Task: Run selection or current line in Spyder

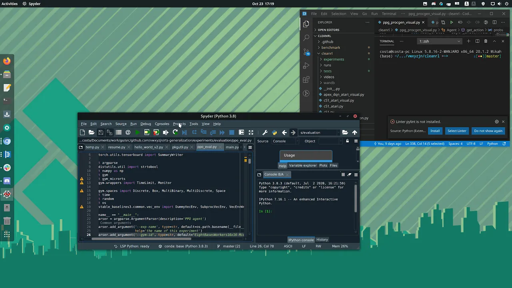Action: [166, 132]
